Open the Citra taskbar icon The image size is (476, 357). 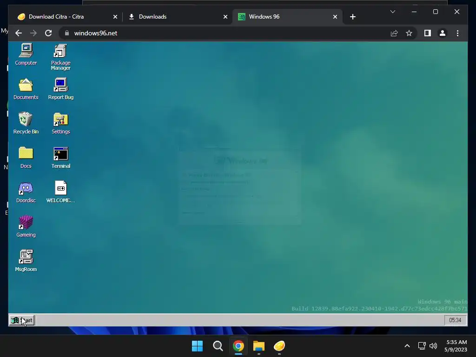[x=279, y=346]
